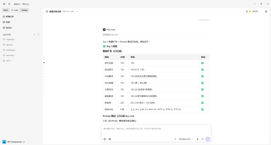Click the image attachment icon in input box

point(110,139)
